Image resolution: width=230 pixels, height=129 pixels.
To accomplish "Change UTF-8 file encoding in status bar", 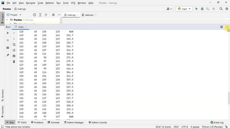I will (184, 127).
